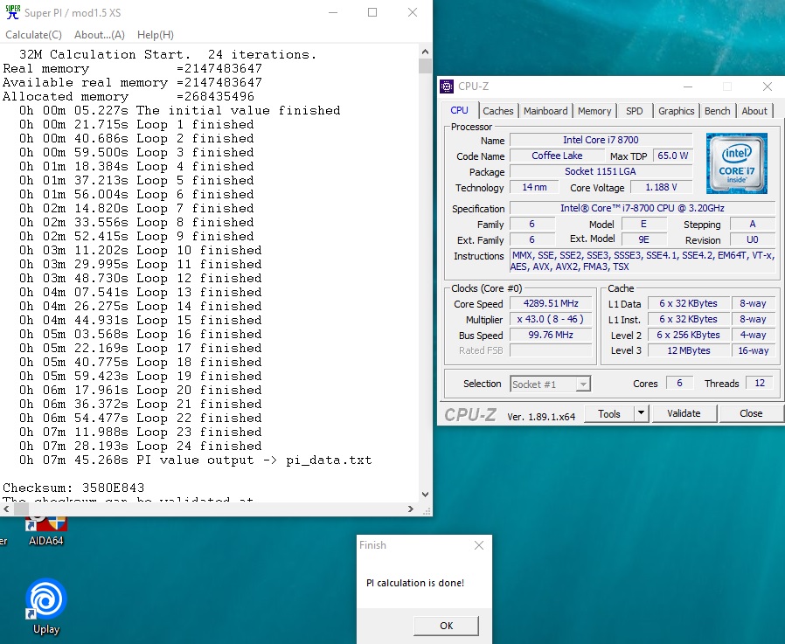The height and width of the screenshot is (644, 785).
Task: Switch to the About tab in CPU-Z
Action: 754,111
